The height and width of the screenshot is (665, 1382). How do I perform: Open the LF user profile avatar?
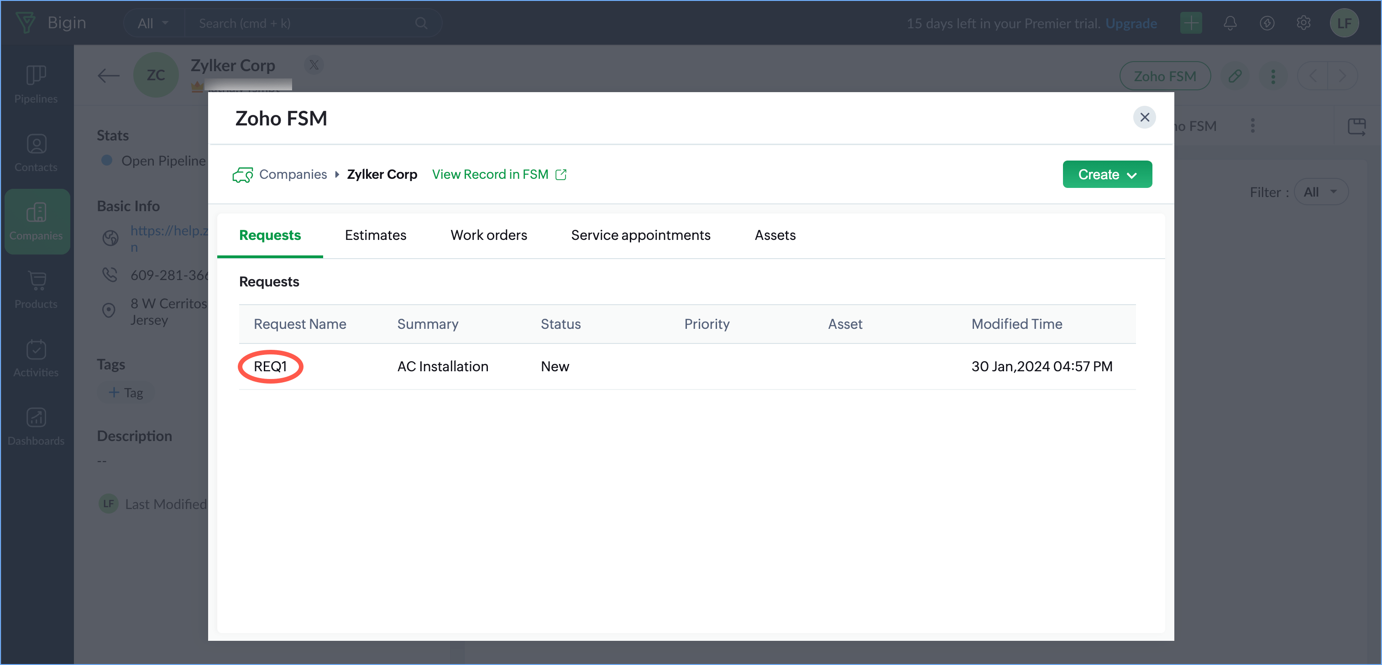pyautogui.click(x=1344, y=23)
